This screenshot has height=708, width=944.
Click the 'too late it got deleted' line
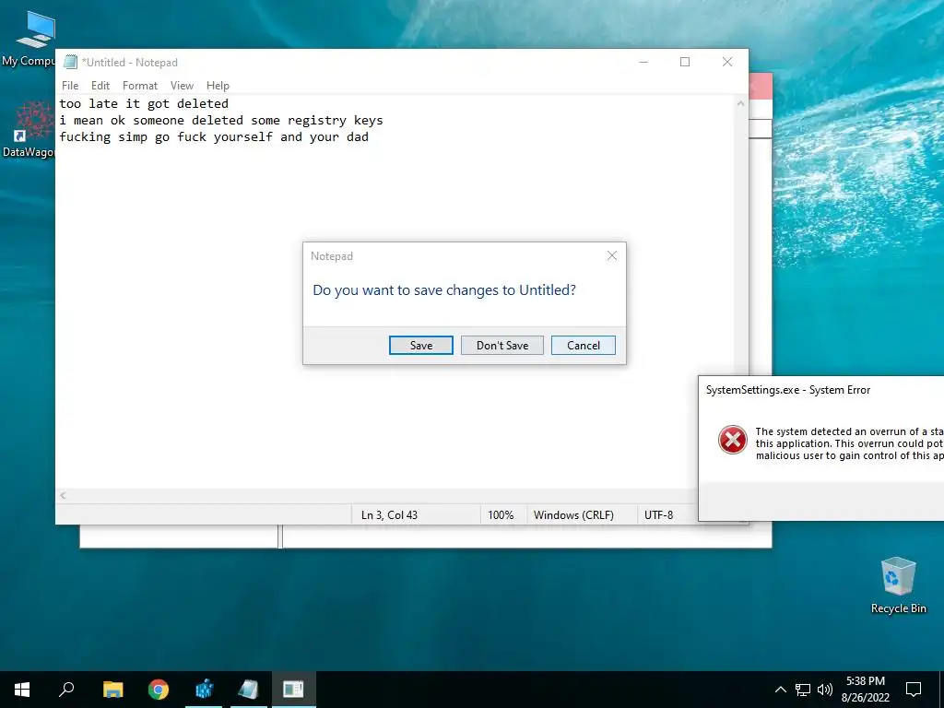click(143, 103)
